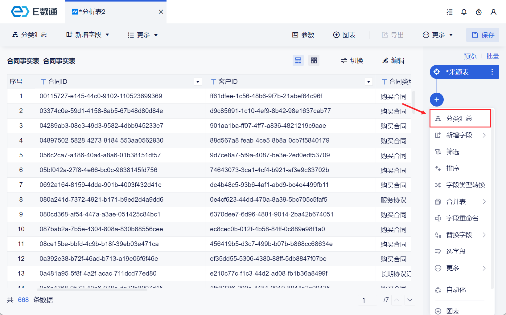Click the blue plus add-step button

tap(437, 99)
